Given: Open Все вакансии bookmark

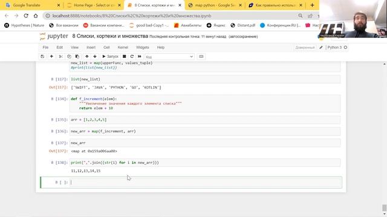Looking at the screenshot, I should pyautogui.click(x=63, y=25).
